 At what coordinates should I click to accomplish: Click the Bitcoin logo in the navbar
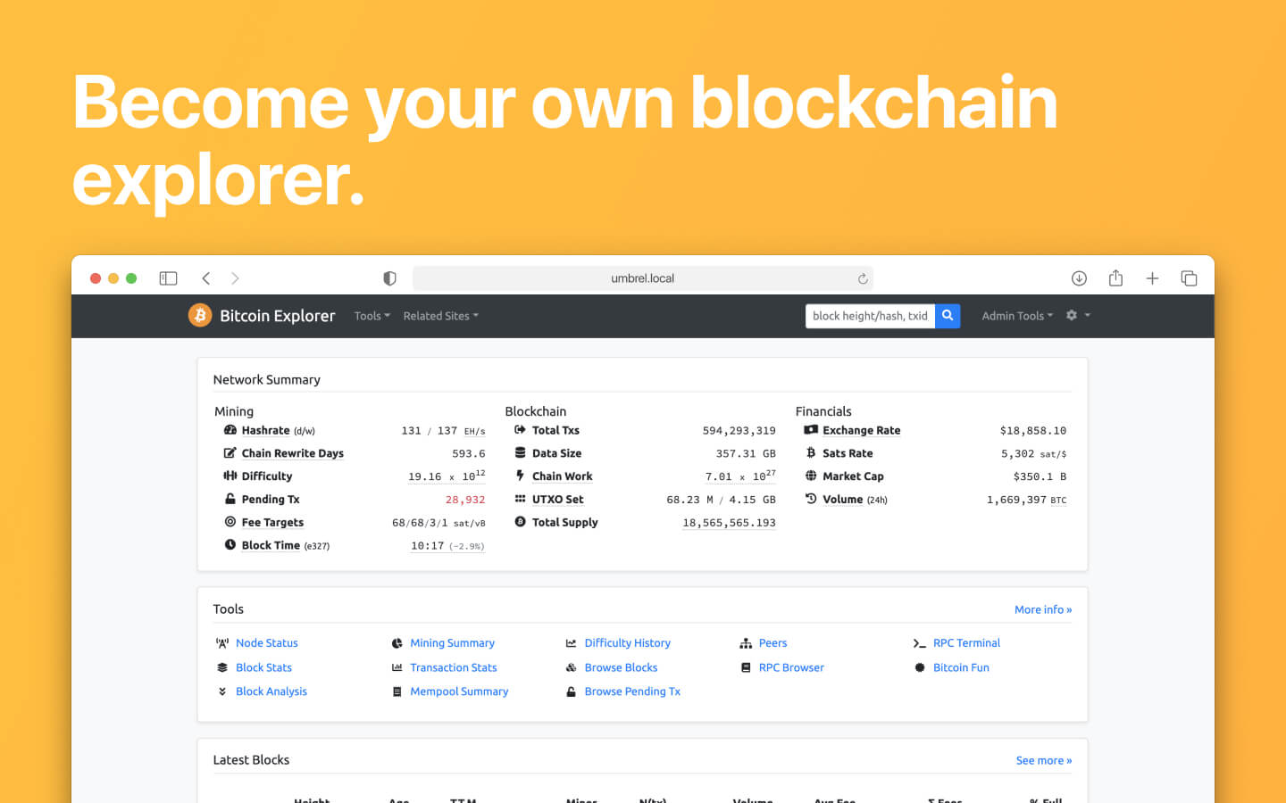point(199,315)
